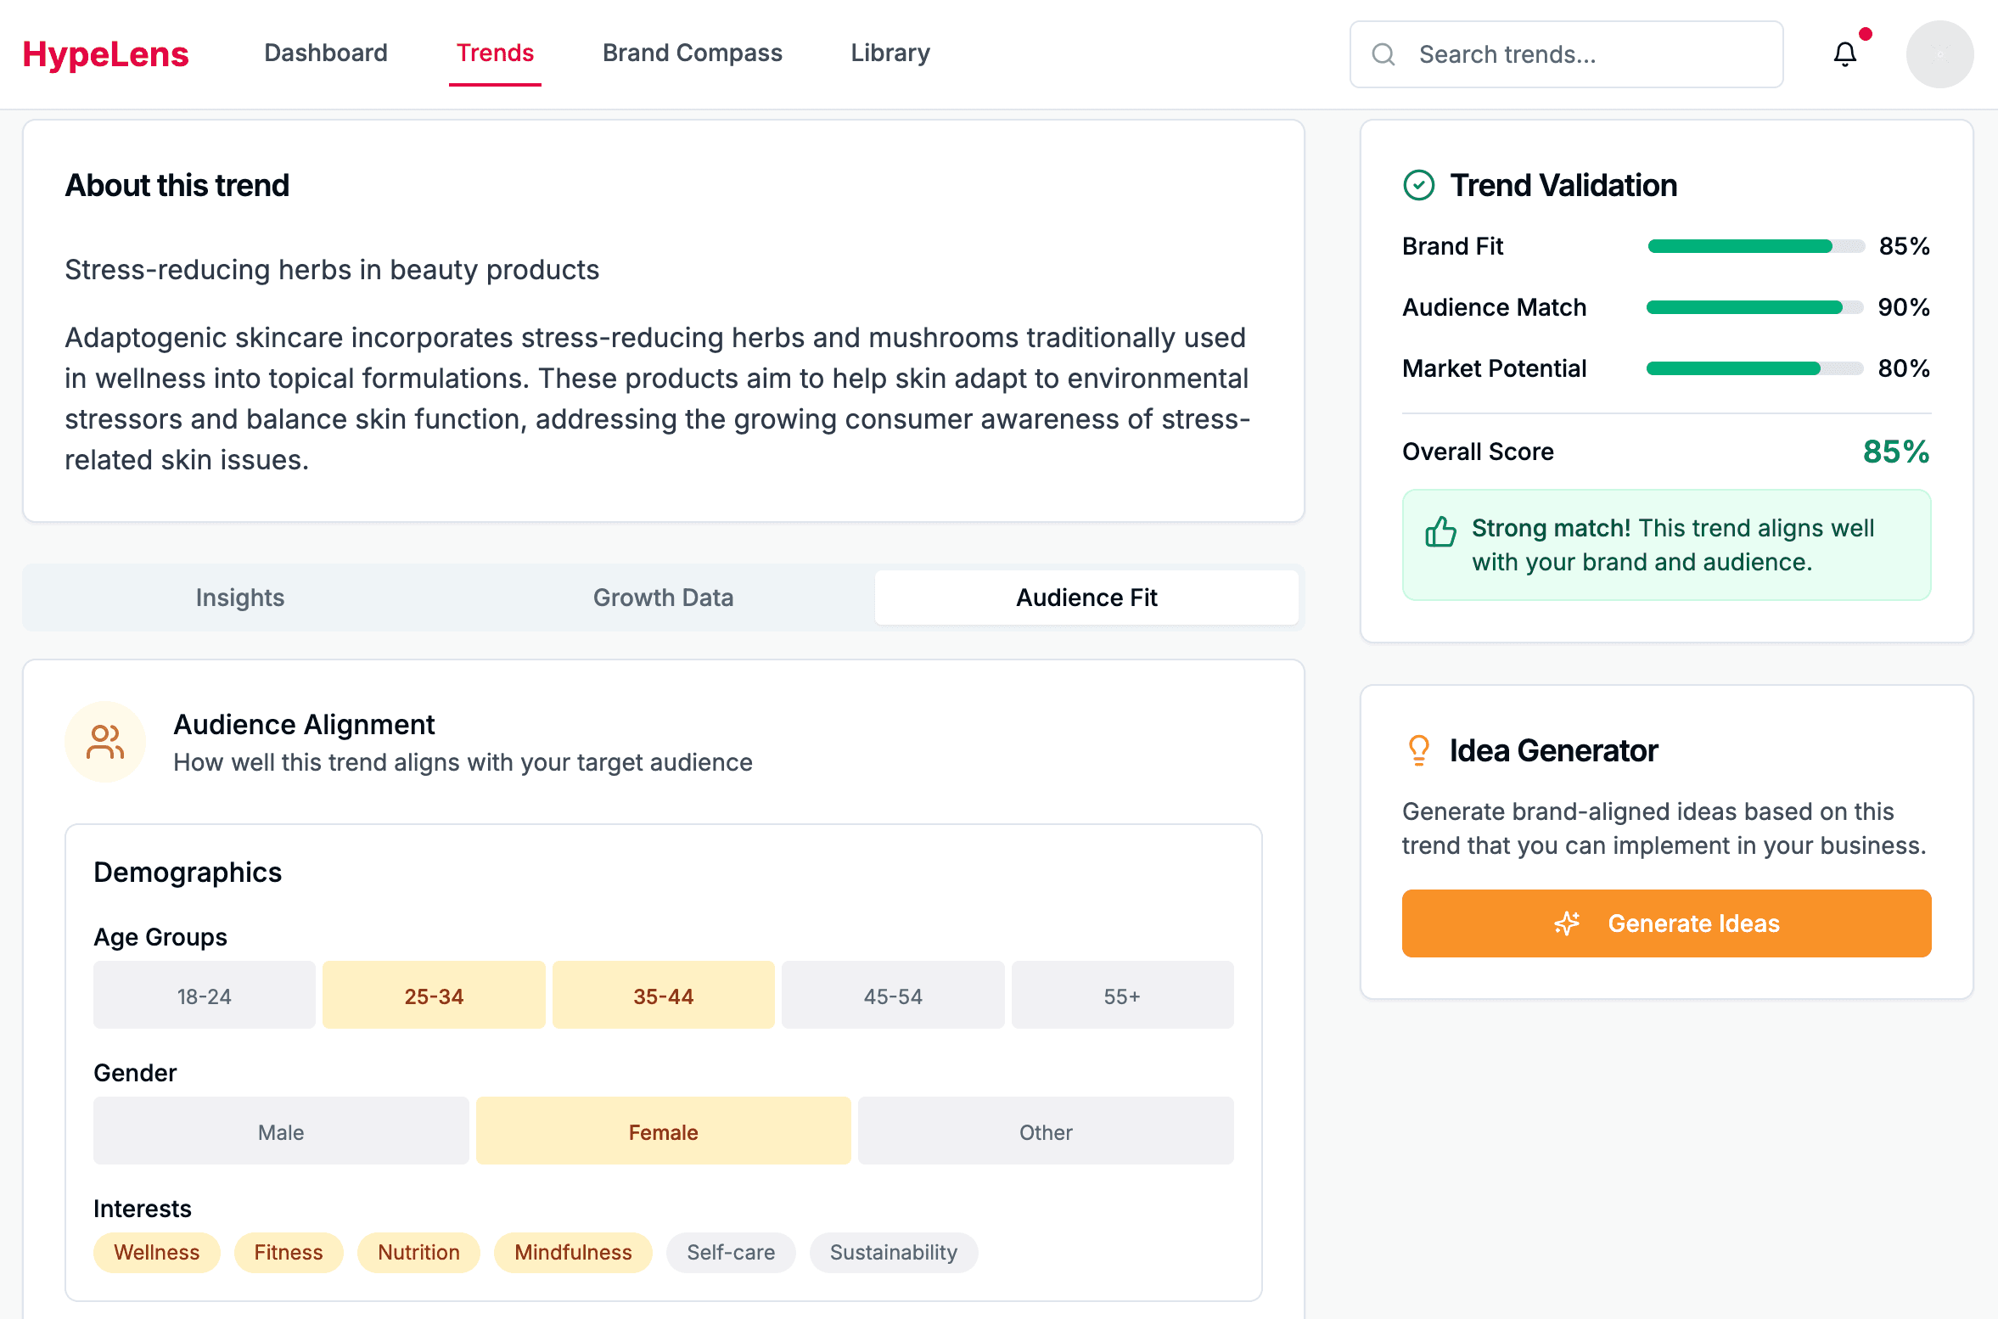Screen dimensions: 1998x1319
Task: Click the Generate Ideas button
Action: pos(1666,923)
